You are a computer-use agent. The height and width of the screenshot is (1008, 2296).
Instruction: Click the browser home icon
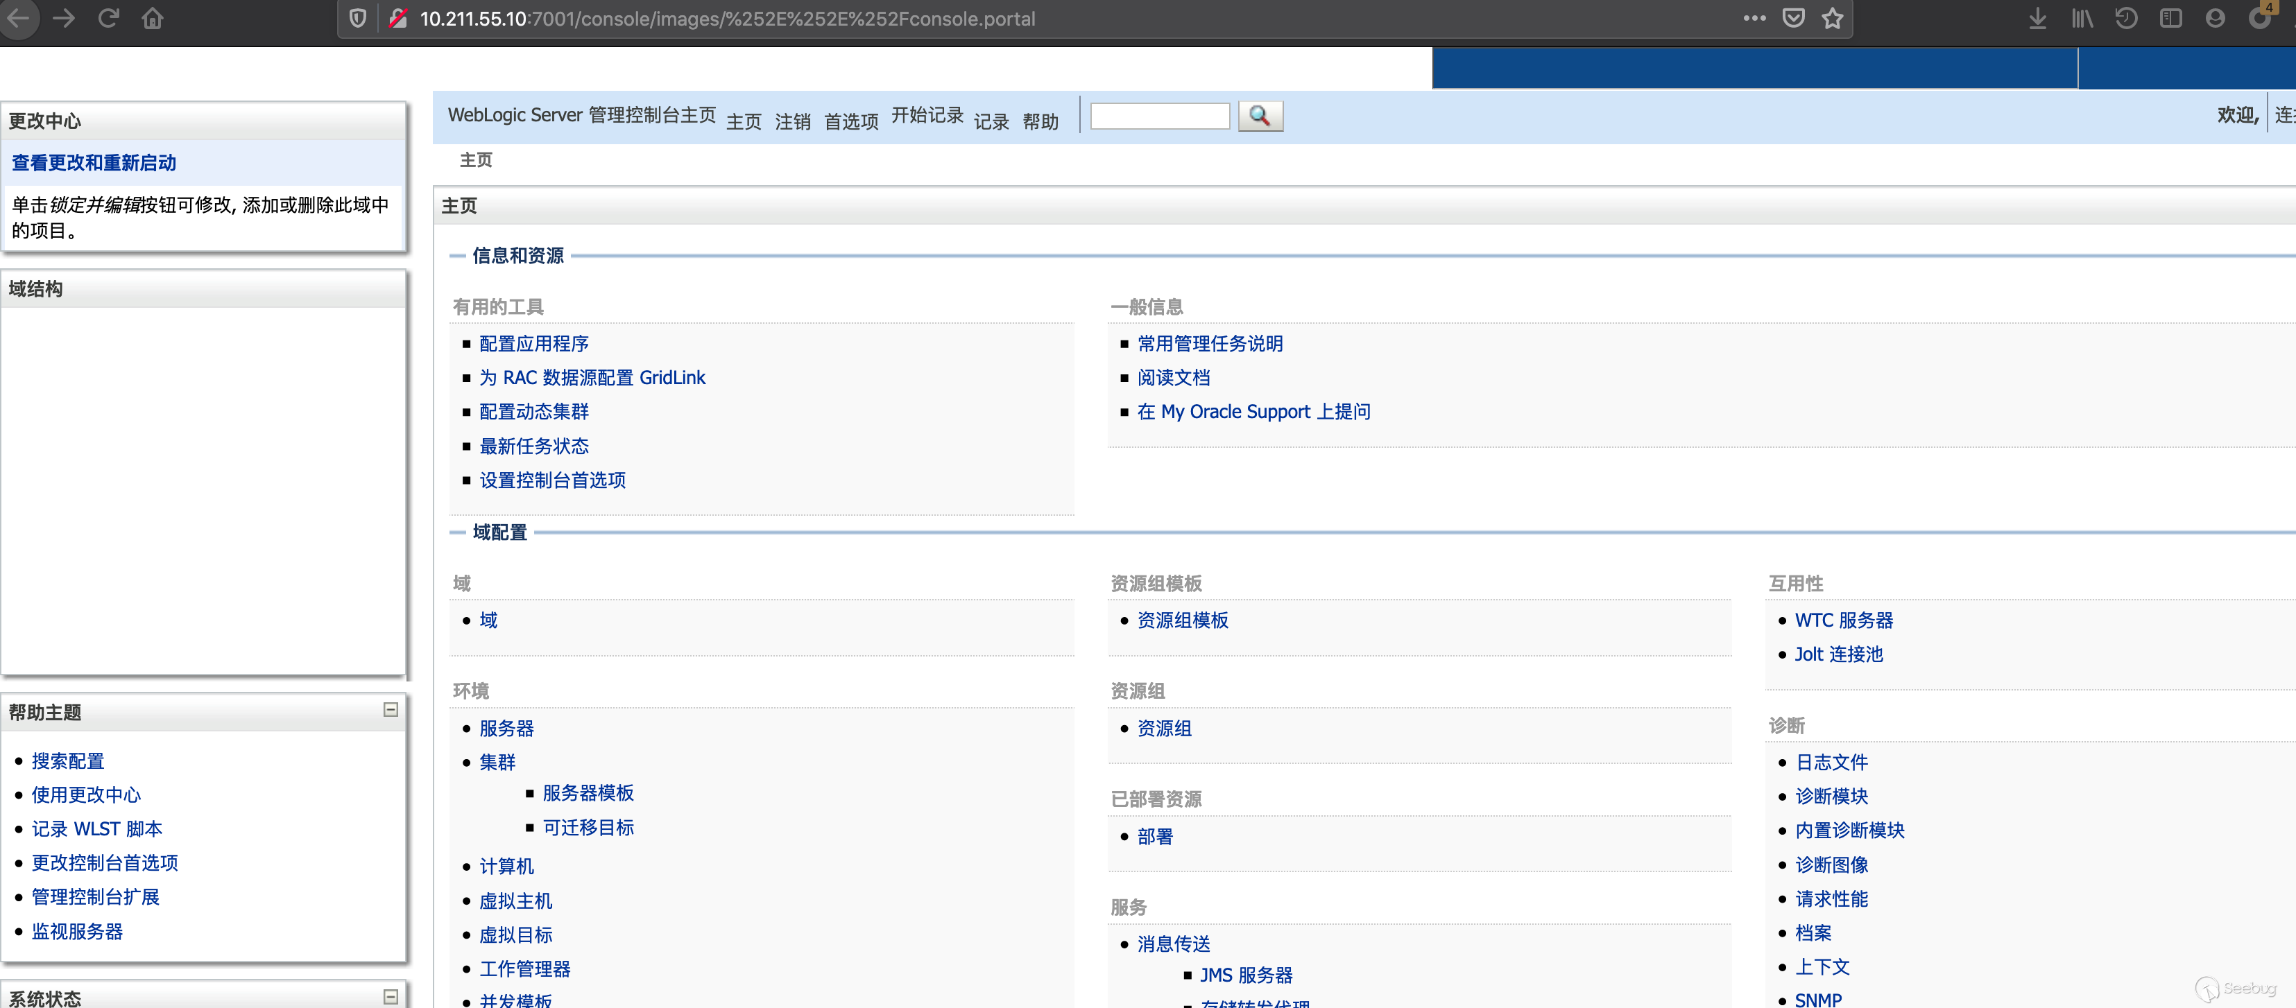pyautogui.click(x=153, y=18)
